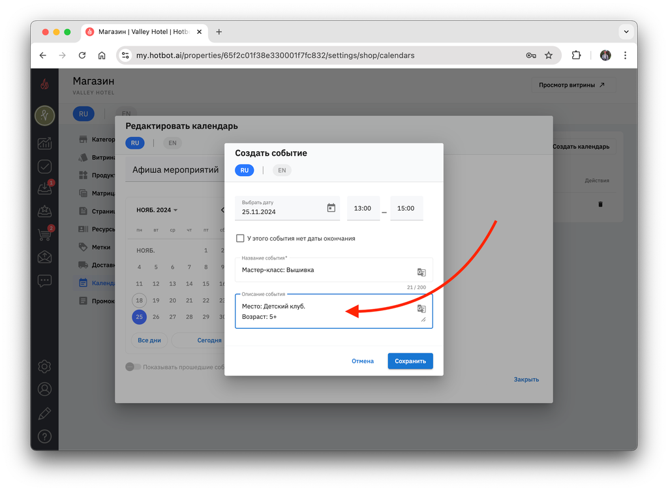Select RU language in Создать событие dialog
This screenshot has height=491, width=668.
coord(245,170)
